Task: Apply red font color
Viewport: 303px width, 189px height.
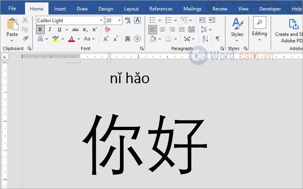Action: 72,39
